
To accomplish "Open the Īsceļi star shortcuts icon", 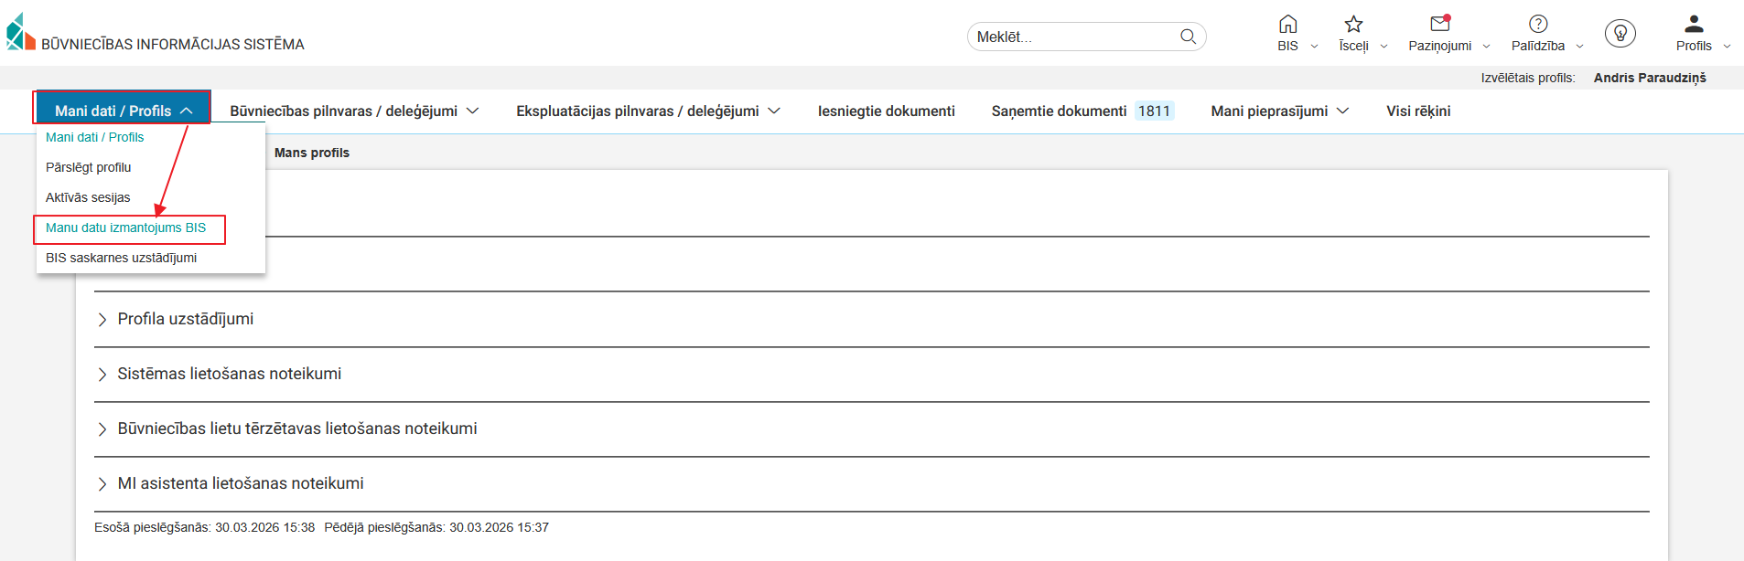I will click(1353, 25).
